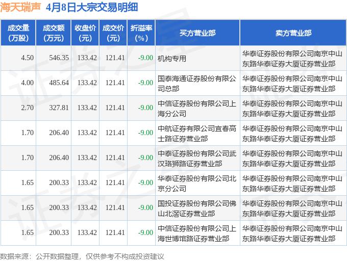Screen dimensions: 347x261
Task: Click the volume value 4.00
Action: coord(28,83)
